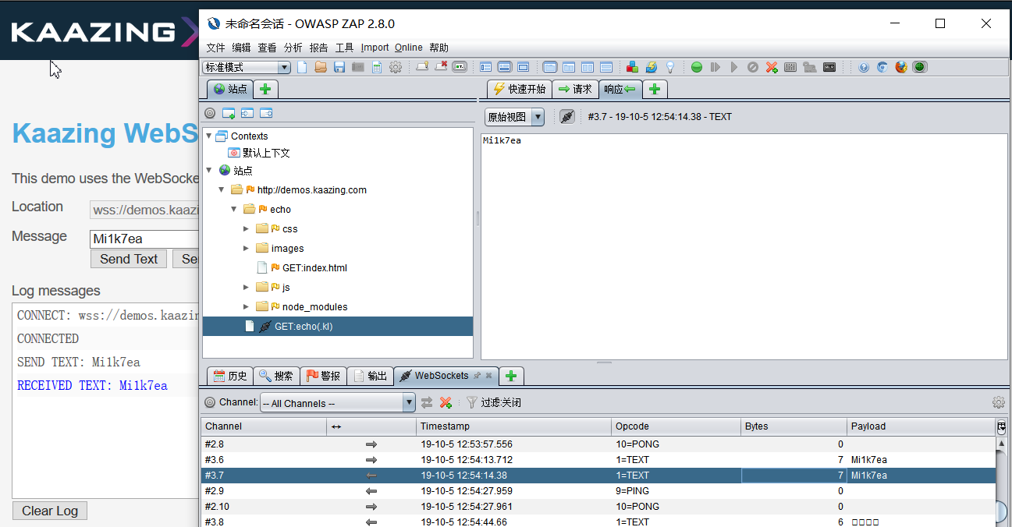The image size is (1012, 527).
Task: Select the GET:index.html tree node
Action: (x=314, y=268)
